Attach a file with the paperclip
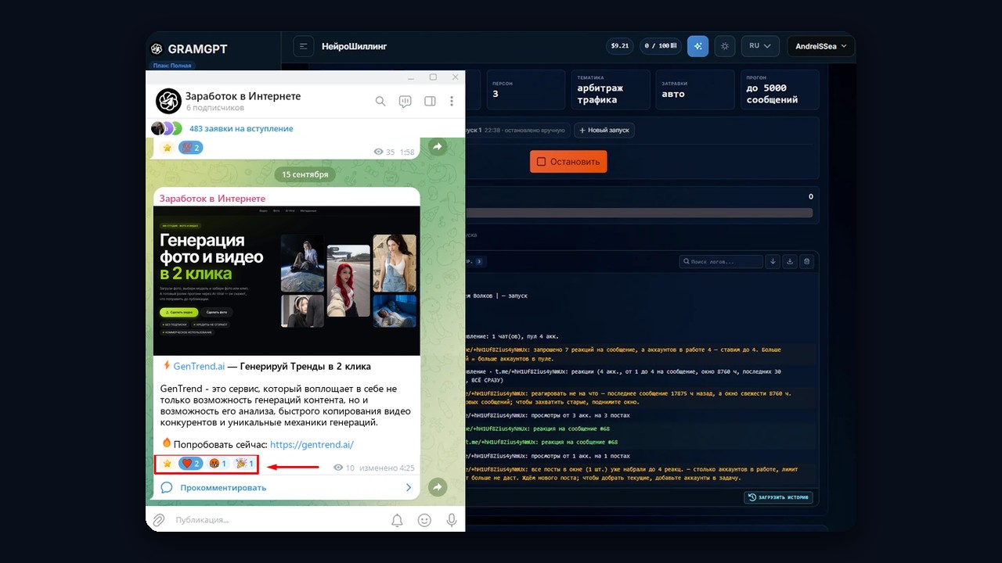The width and height of the screenshot is (1002, 563). point(159,520)
